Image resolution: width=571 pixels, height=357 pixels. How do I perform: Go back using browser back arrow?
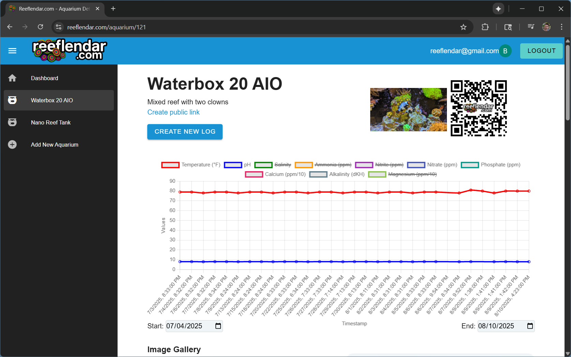[x=10, y=27]
